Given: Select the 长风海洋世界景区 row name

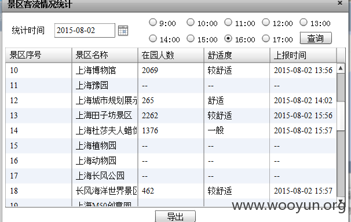Looking at the screenshot, I should [107, 191].
